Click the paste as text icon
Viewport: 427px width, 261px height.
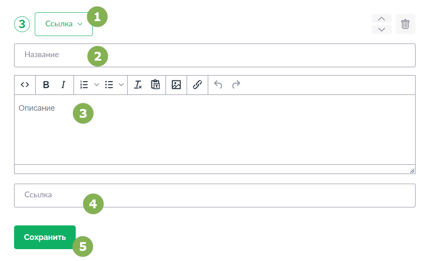tap(155, 85)
